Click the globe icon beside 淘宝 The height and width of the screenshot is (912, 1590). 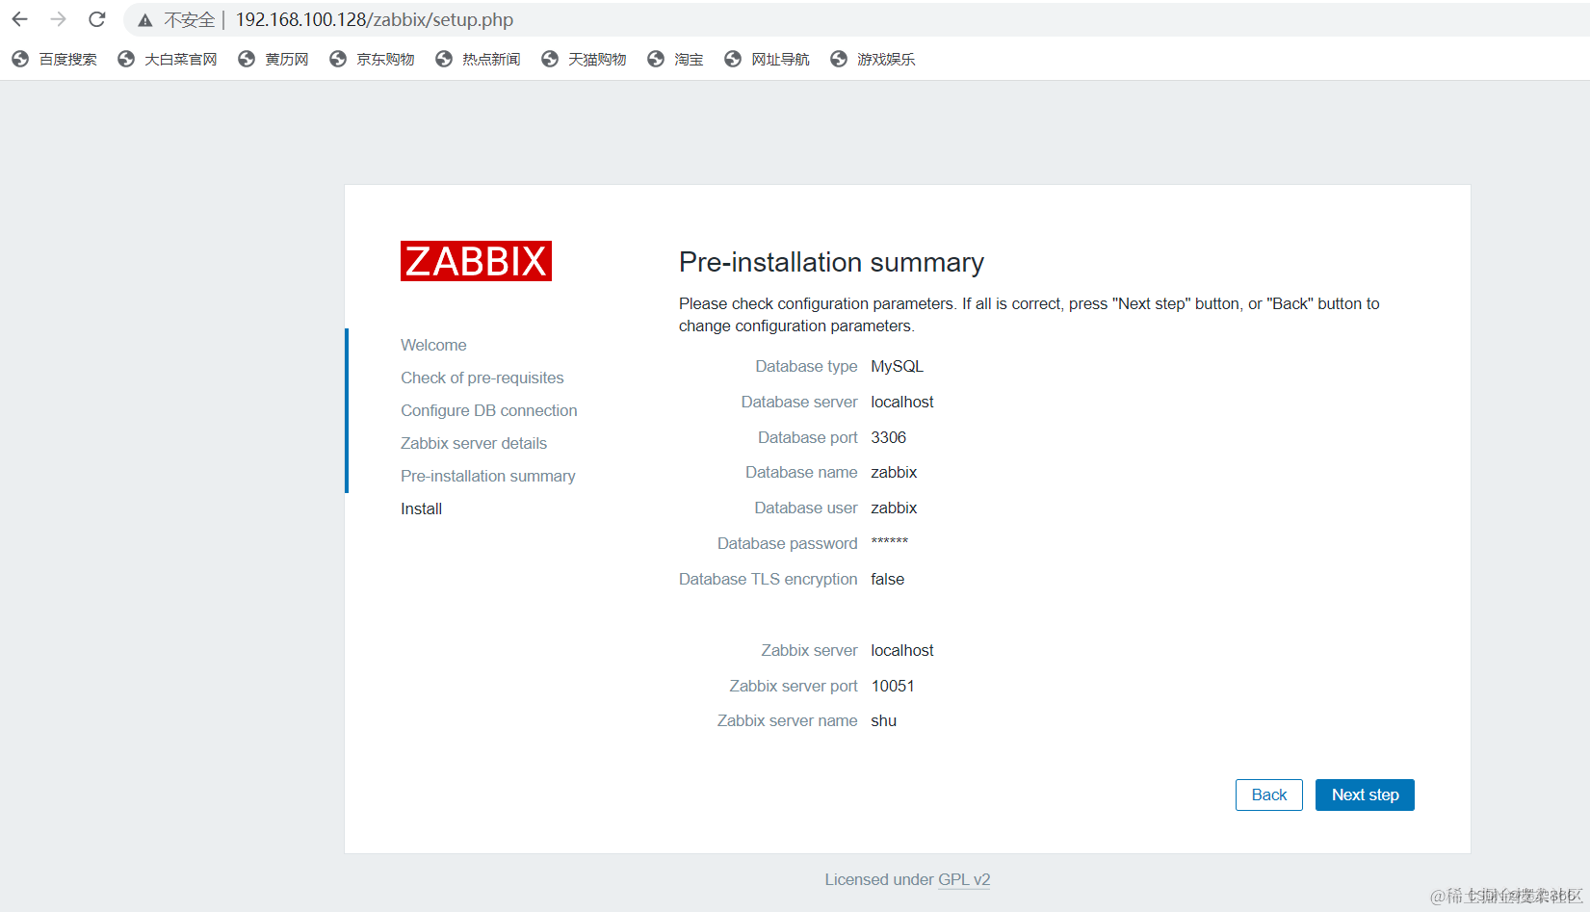point(656,59)
